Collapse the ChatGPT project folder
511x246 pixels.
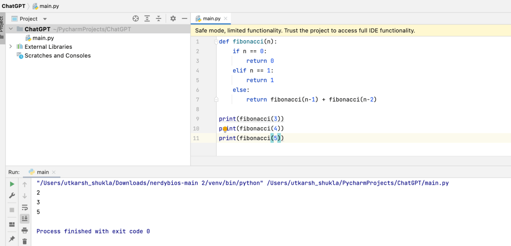point(11,29)
